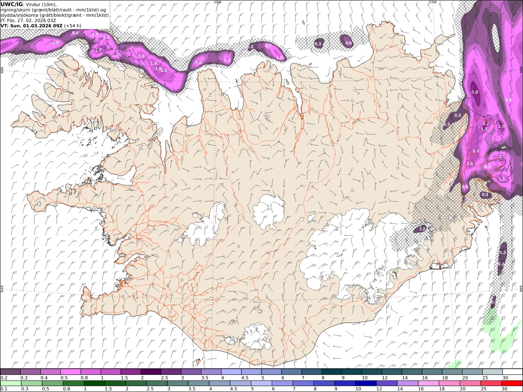Click the 1.2 precipitation value on the map
This screenshot has width=523, height=392.
tap(98, 50)
